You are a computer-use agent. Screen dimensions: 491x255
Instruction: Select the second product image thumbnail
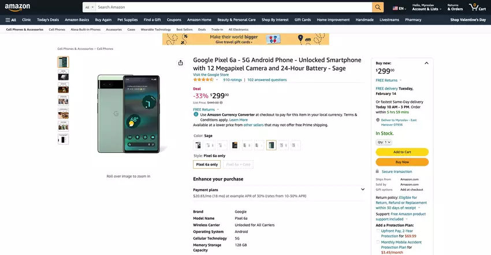pos(63,76)
